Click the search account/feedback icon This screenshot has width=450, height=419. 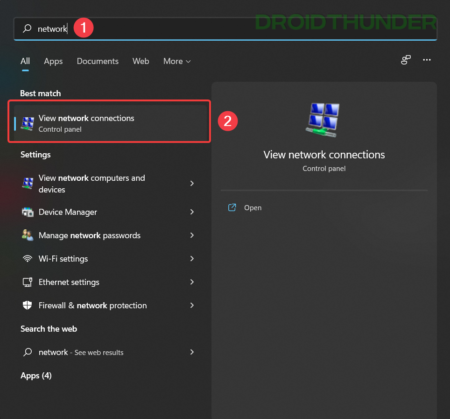coord(406,60)
